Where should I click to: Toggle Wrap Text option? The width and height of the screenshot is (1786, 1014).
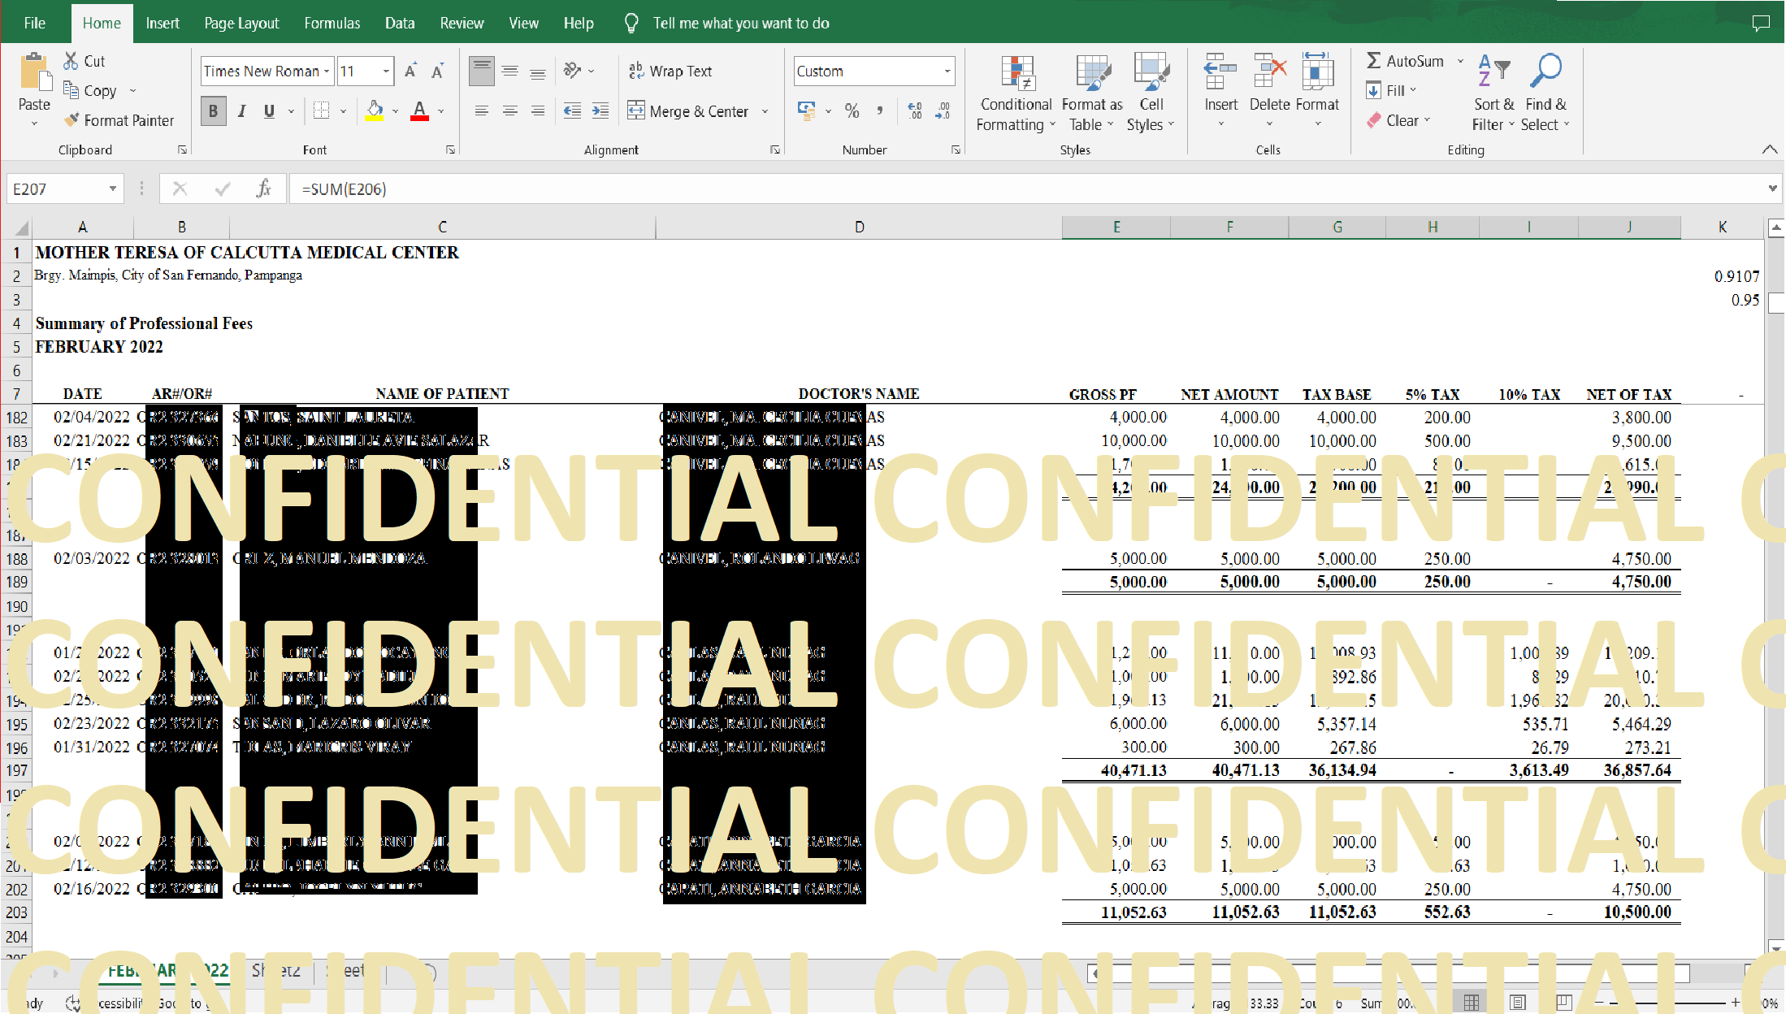671,71
